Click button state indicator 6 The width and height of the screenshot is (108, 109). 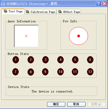pos(90,60)
